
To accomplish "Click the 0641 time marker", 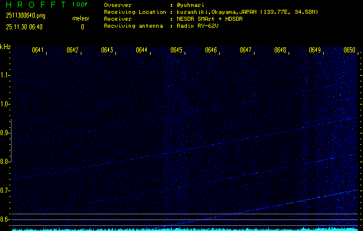I will pos(38,50).
